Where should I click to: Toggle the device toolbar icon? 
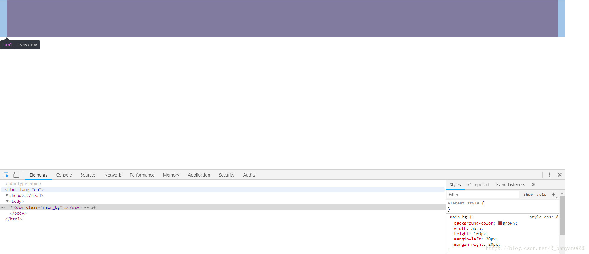[16, 175]
